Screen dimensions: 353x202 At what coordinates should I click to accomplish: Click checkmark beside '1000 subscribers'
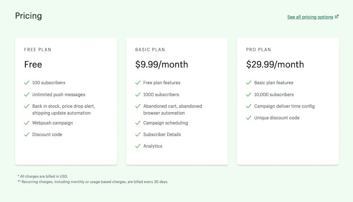coord(138,95)
